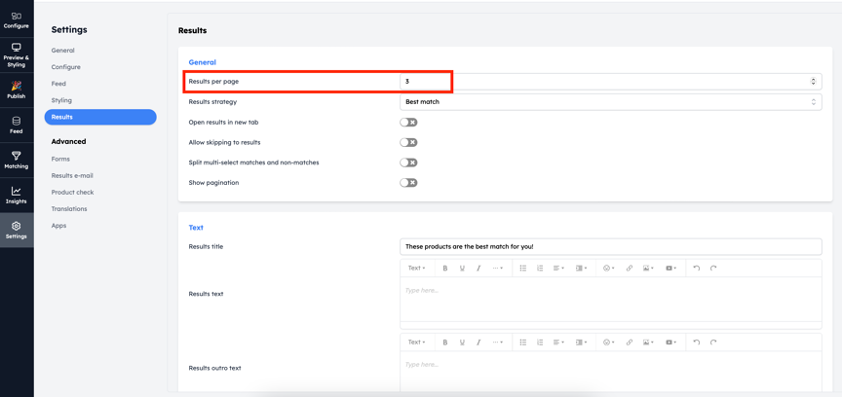The width and height of the screenshot is (842, 397).
Task: Enable Open results in new tab
Action: 408,123
